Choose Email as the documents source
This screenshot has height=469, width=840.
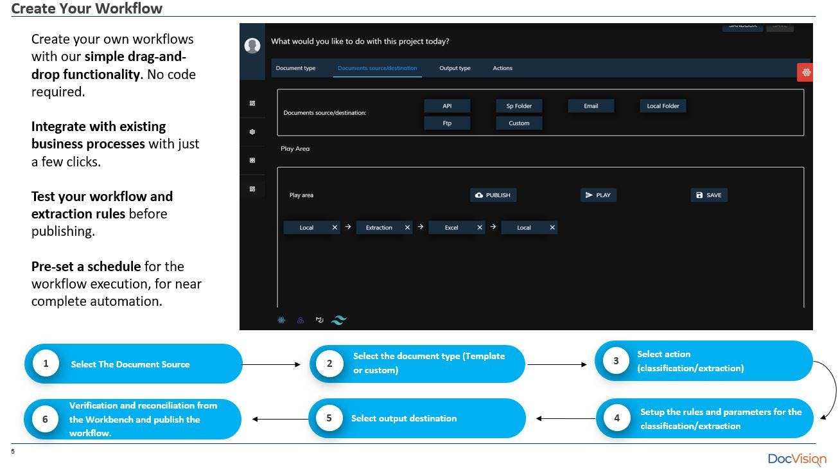(x=590, y=105)
